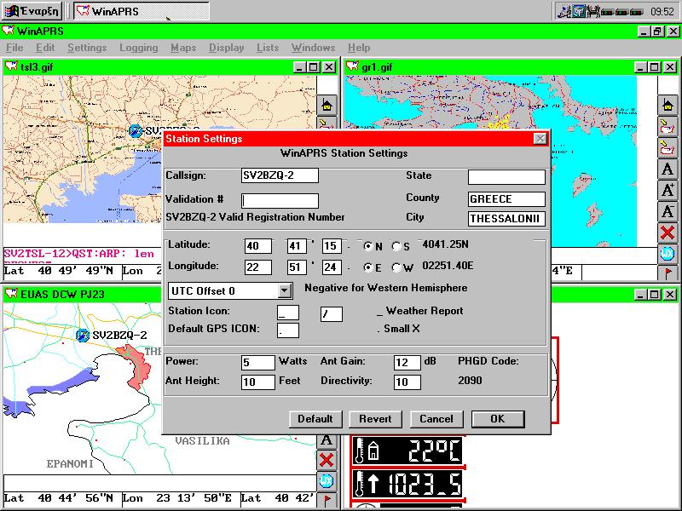Open the Maps menu
Viewport: 682px width, 511px height.
click(183, 48)
